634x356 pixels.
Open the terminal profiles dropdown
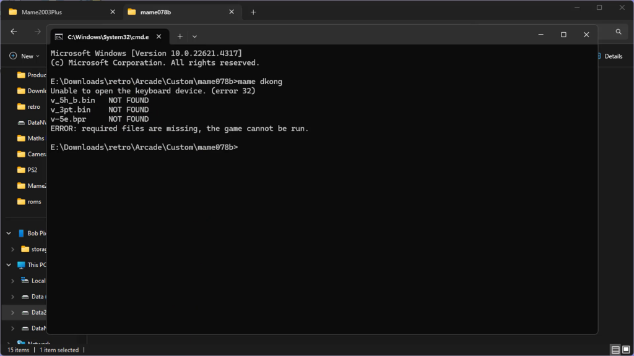tap(194, 36)
